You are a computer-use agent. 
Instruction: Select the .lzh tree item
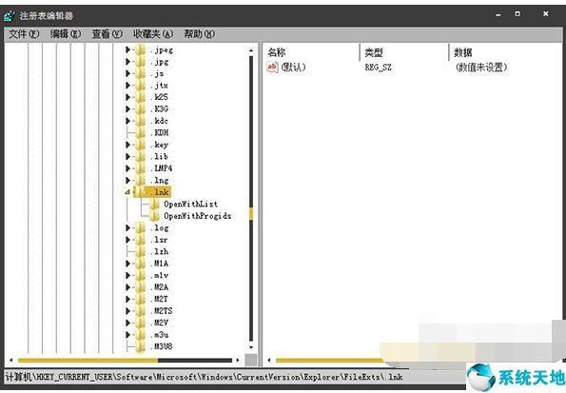[159, 251]
